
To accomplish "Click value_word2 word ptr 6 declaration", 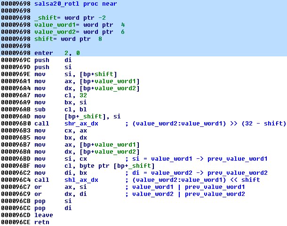I will click(79, 32).
